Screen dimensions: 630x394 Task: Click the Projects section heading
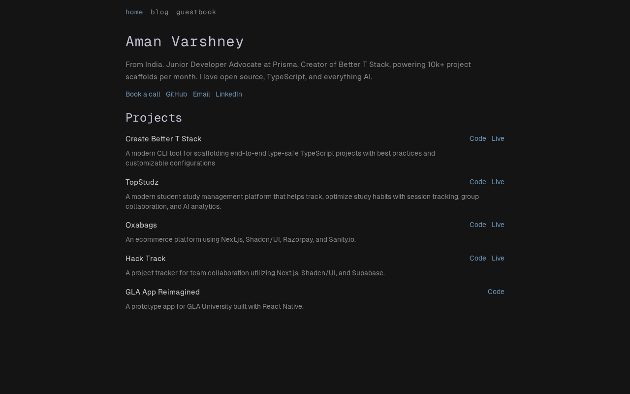pos(154,118)
